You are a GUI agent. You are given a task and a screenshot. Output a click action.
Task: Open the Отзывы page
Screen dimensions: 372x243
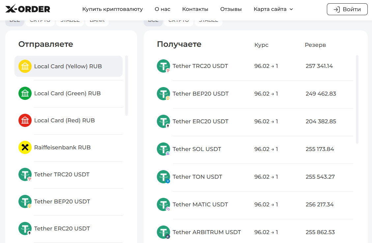coord(231,9)
